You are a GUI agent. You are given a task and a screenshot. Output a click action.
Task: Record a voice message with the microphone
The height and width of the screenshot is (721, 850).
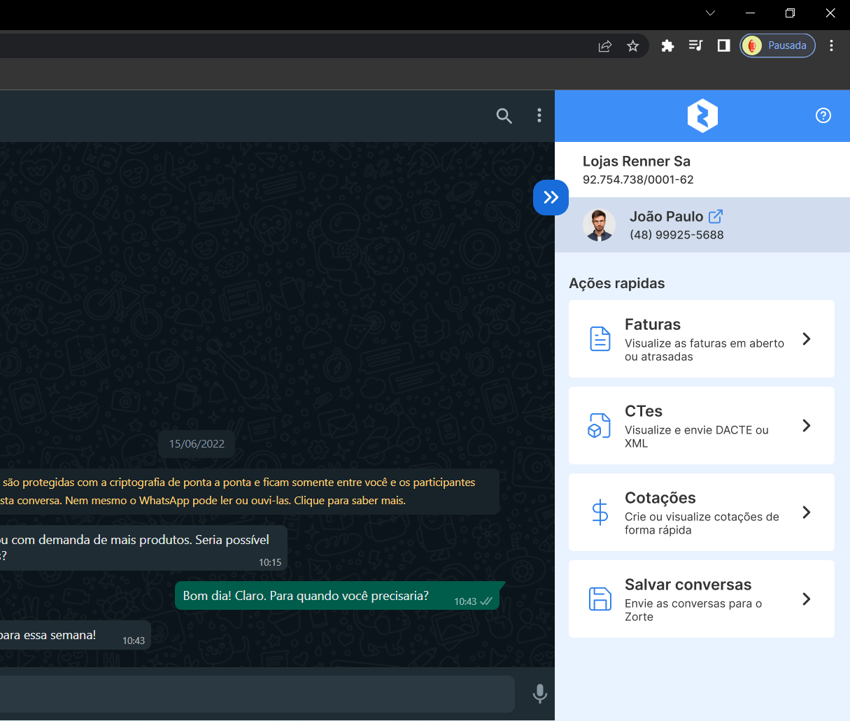point(539,693)
